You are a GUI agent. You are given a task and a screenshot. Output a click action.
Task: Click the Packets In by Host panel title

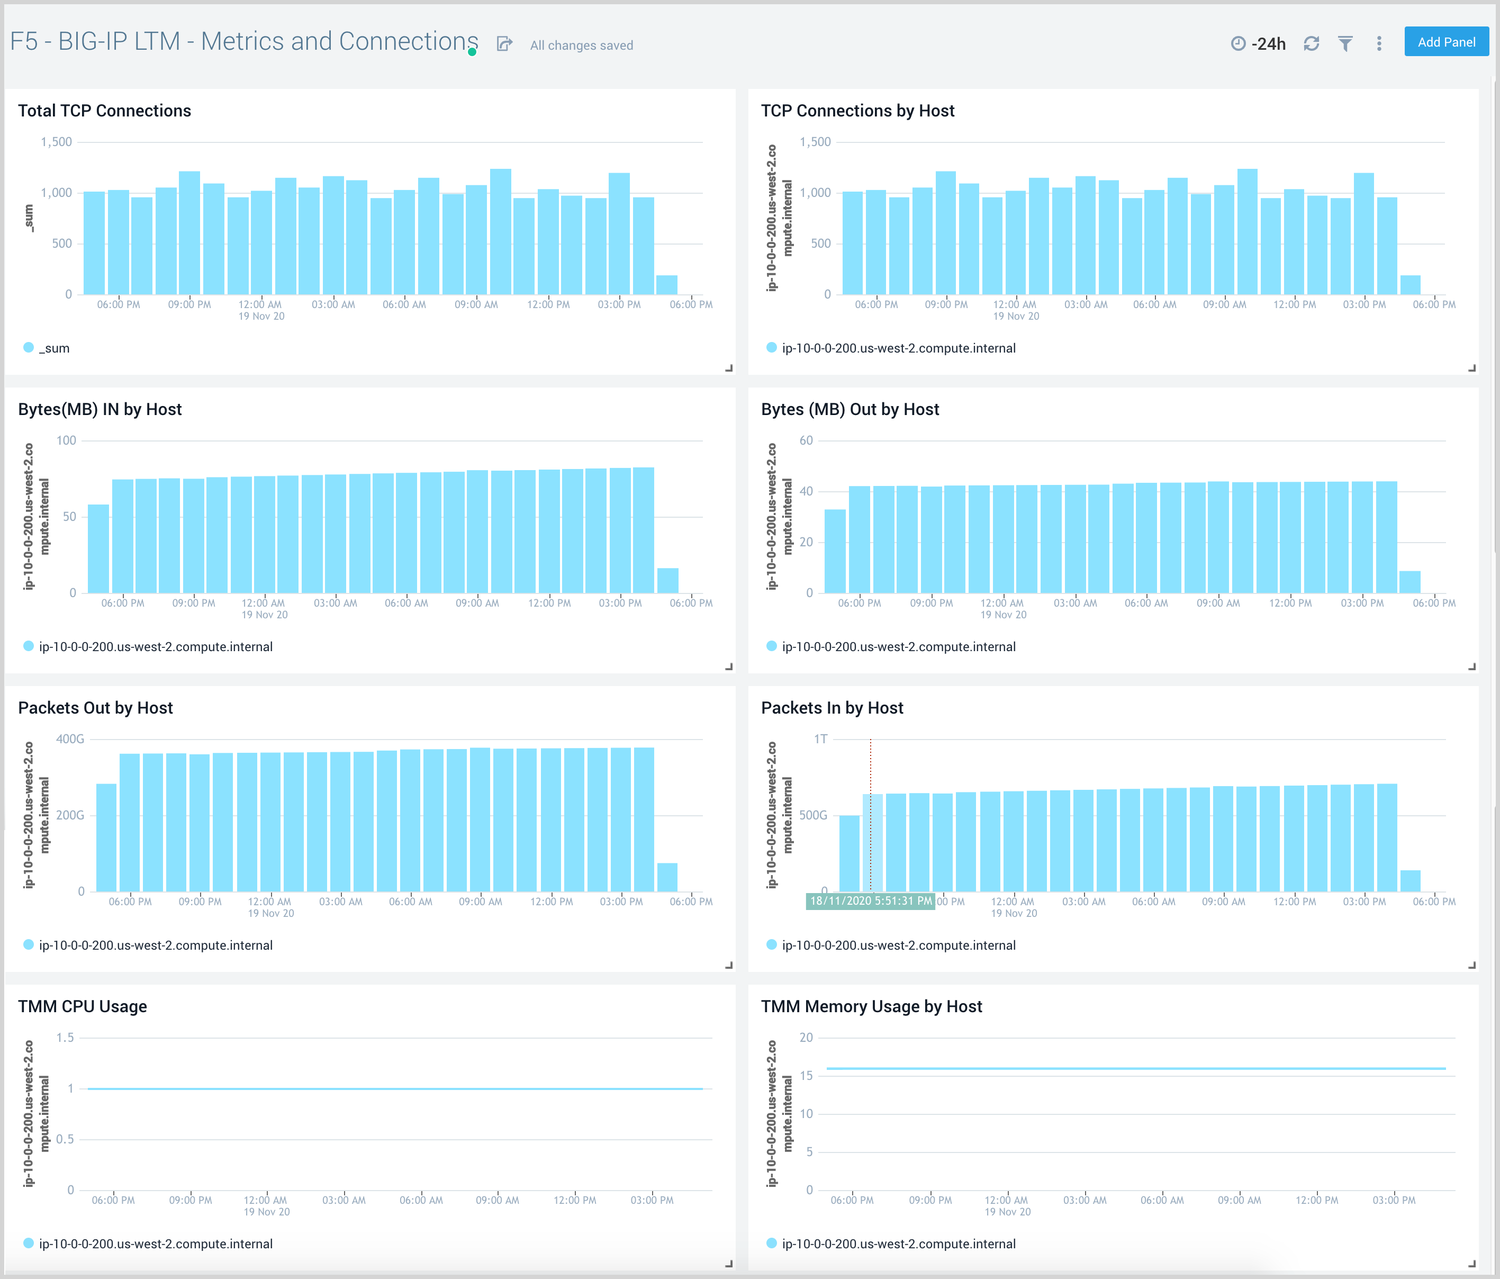coord(832,708)
